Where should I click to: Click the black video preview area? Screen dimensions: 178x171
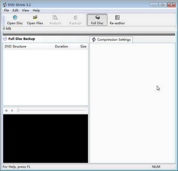point(45,139)
